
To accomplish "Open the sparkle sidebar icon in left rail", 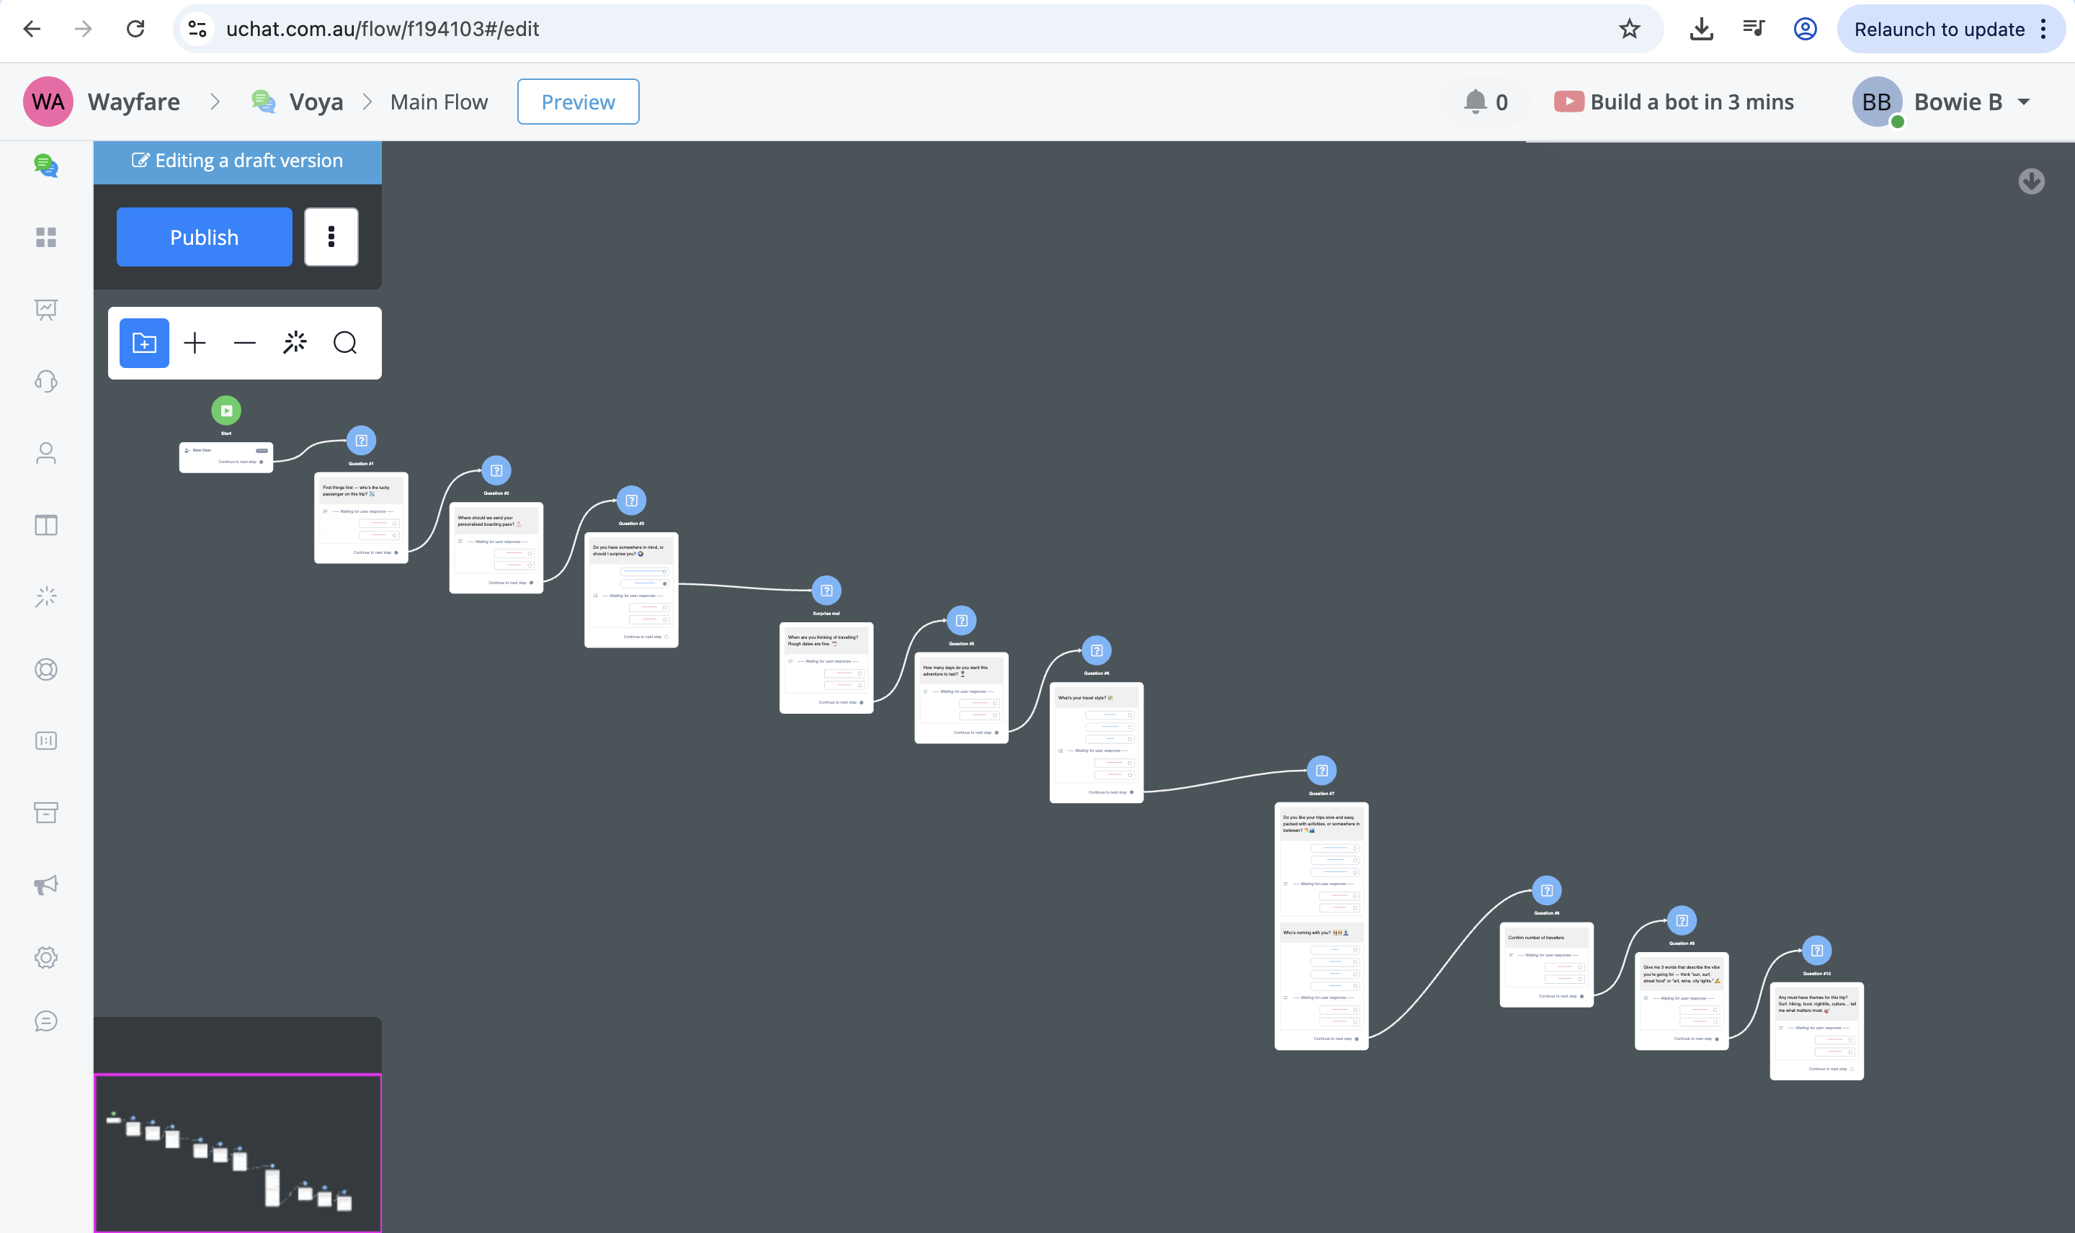I will [x=45, y=596].
